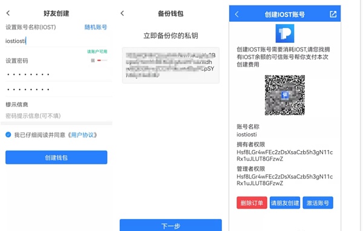
Task: Select account name iostiosti under 账号名称
Action: coord(247,134)
